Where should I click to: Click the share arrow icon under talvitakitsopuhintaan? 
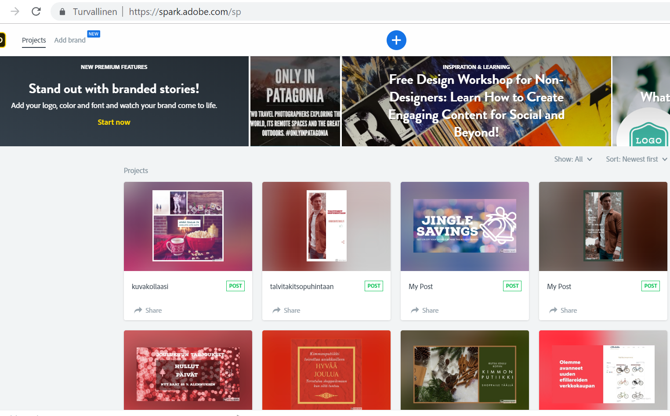(276, 310)
